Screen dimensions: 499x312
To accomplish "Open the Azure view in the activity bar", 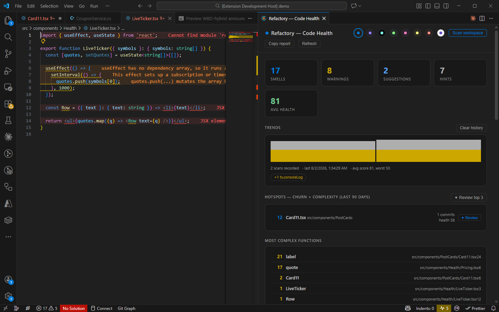I will [x=8, y=203].
